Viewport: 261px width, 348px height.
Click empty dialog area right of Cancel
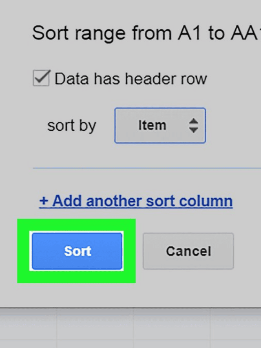coord(248,251)
